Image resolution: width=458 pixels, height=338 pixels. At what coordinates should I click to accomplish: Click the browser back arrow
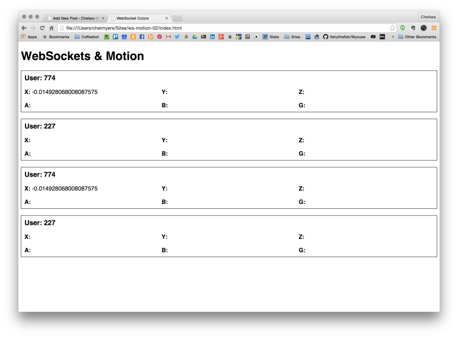click(x=24, y=28)
